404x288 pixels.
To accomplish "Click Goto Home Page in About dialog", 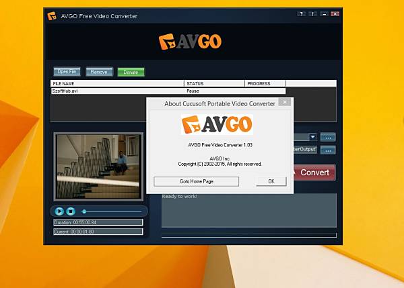I will [197, 181].
